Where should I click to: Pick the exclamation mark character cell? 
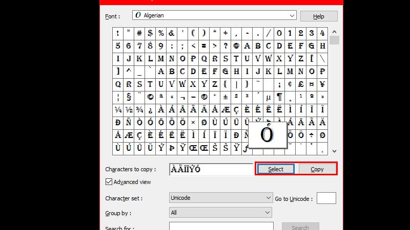point(118,33)
